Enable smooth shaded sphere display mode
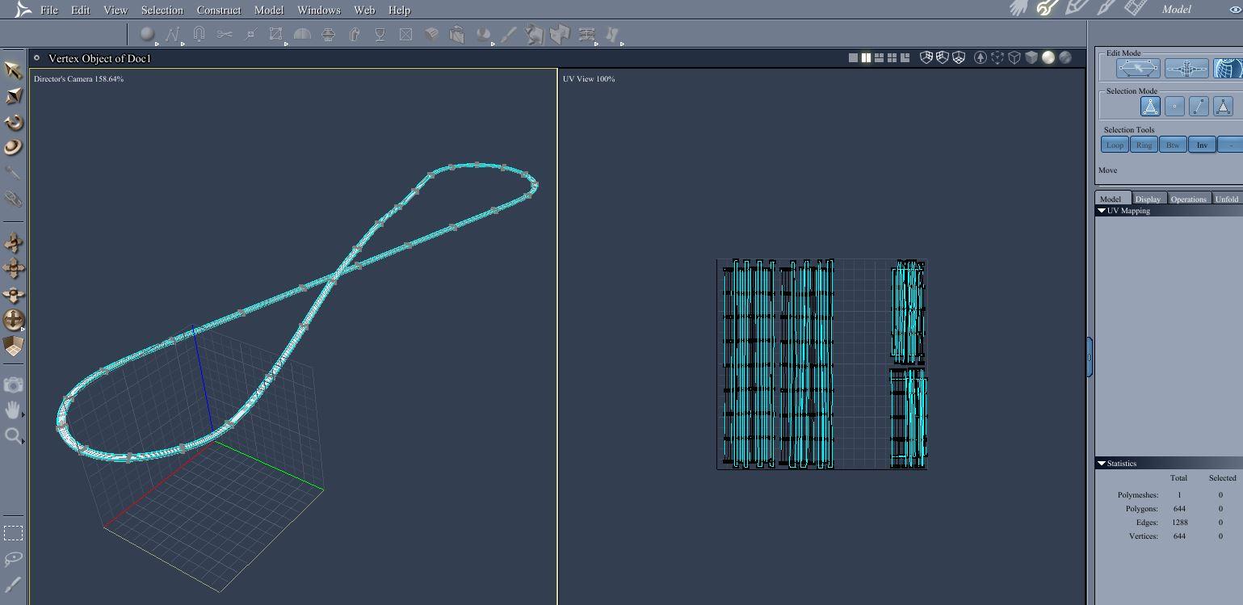This screenshot has width=1243, height=605. [x=1048, y=57]
